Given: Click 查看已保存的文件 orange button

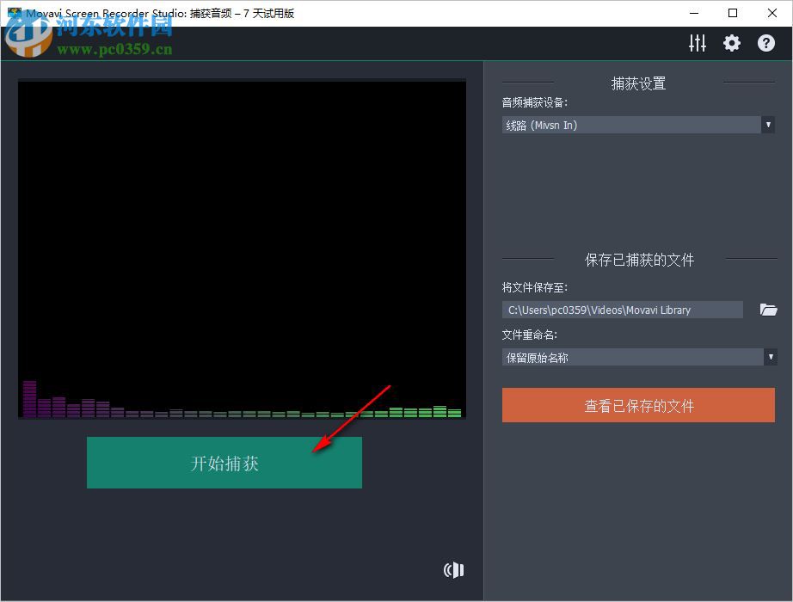Looking at the screenshot, I should pyautogui.click(x=637, y=405).
